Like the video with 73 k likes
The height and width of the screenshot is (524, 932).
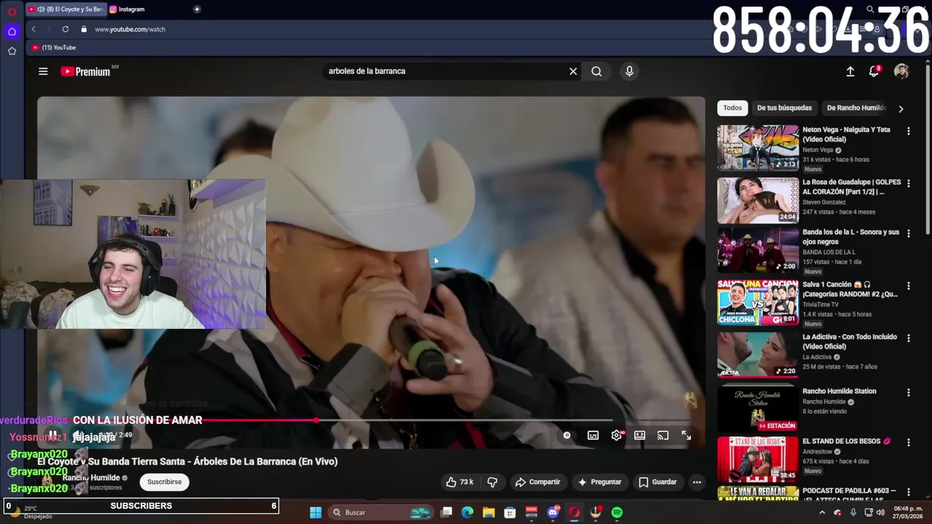[x=459, y=482]
